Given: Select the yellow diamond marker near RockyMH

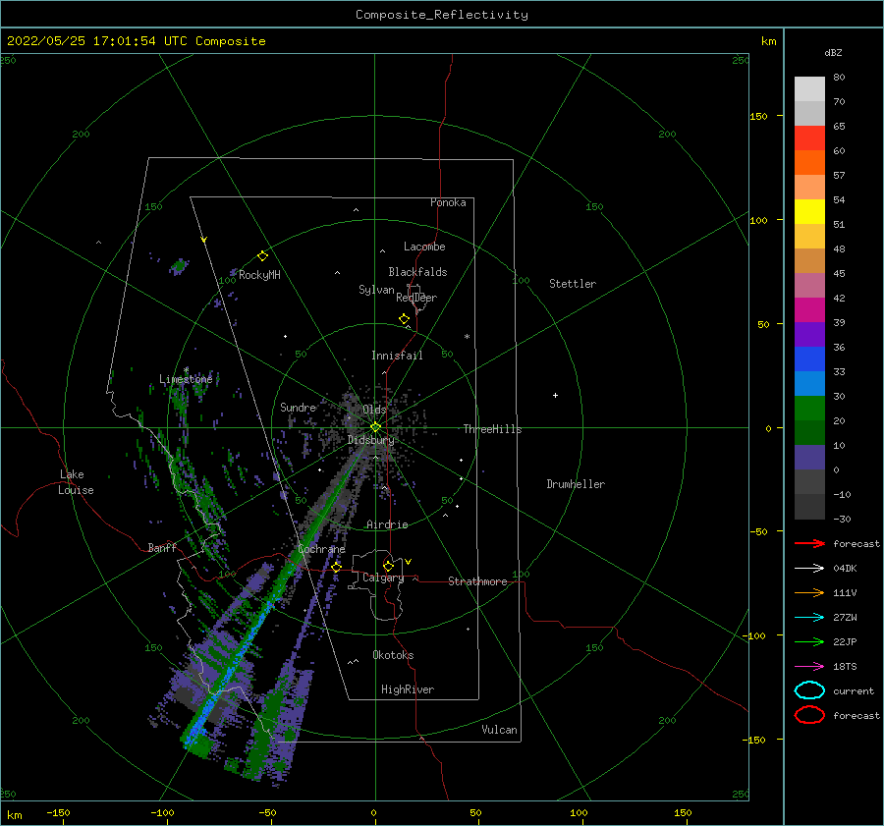Looking at the screenshot, I should point(262,256).
